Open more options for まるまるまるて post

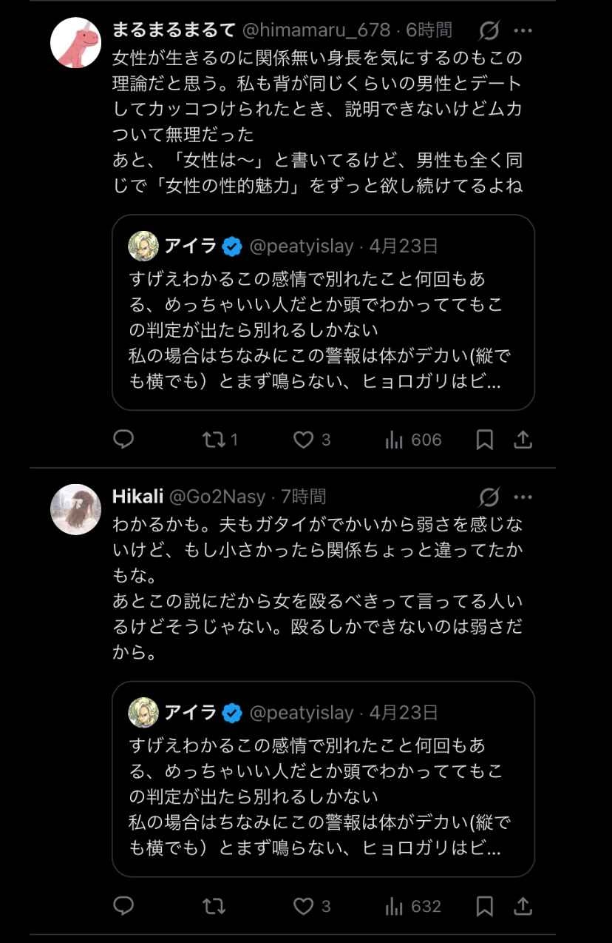pyautogui.click(x=523, y=31)
